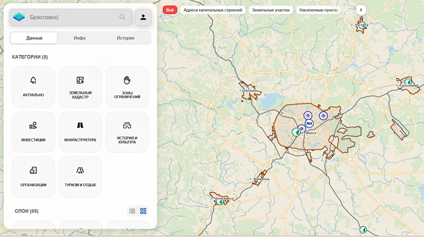Open the Актуально category tile
The image size is (424, 237).
pos(33,87)
